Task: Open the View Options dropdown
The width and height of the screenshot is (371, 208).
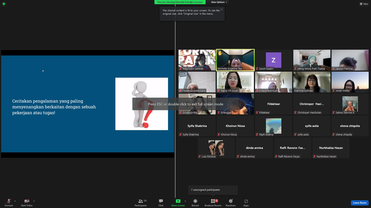Action: pos(219,2)
